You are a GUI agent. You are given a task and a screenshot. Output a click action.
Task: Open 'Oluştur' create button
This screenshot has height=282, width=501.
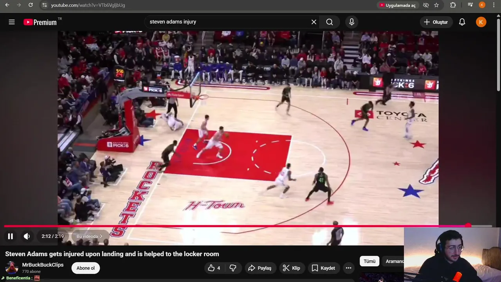pos(436,22)
